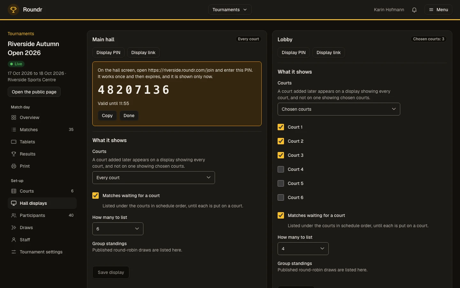
Task: Click the Staff person icon in sidebar
Action: 14,240
